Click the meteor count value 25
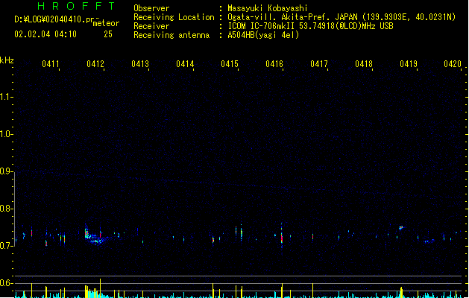The image size is (469, 298). 108,34
